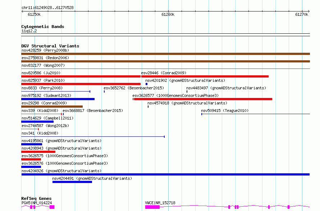Click variant label nsv4195861 (gnomADStructuralVariants)
320x211 pixels.
tap(61, 141)
